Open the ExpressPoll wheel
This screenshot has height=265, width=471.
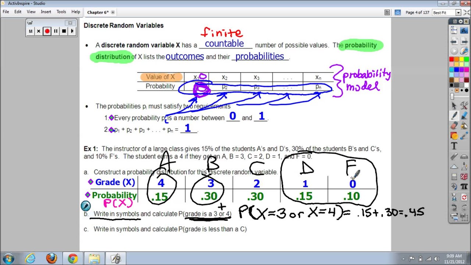(x=464, y=51)
